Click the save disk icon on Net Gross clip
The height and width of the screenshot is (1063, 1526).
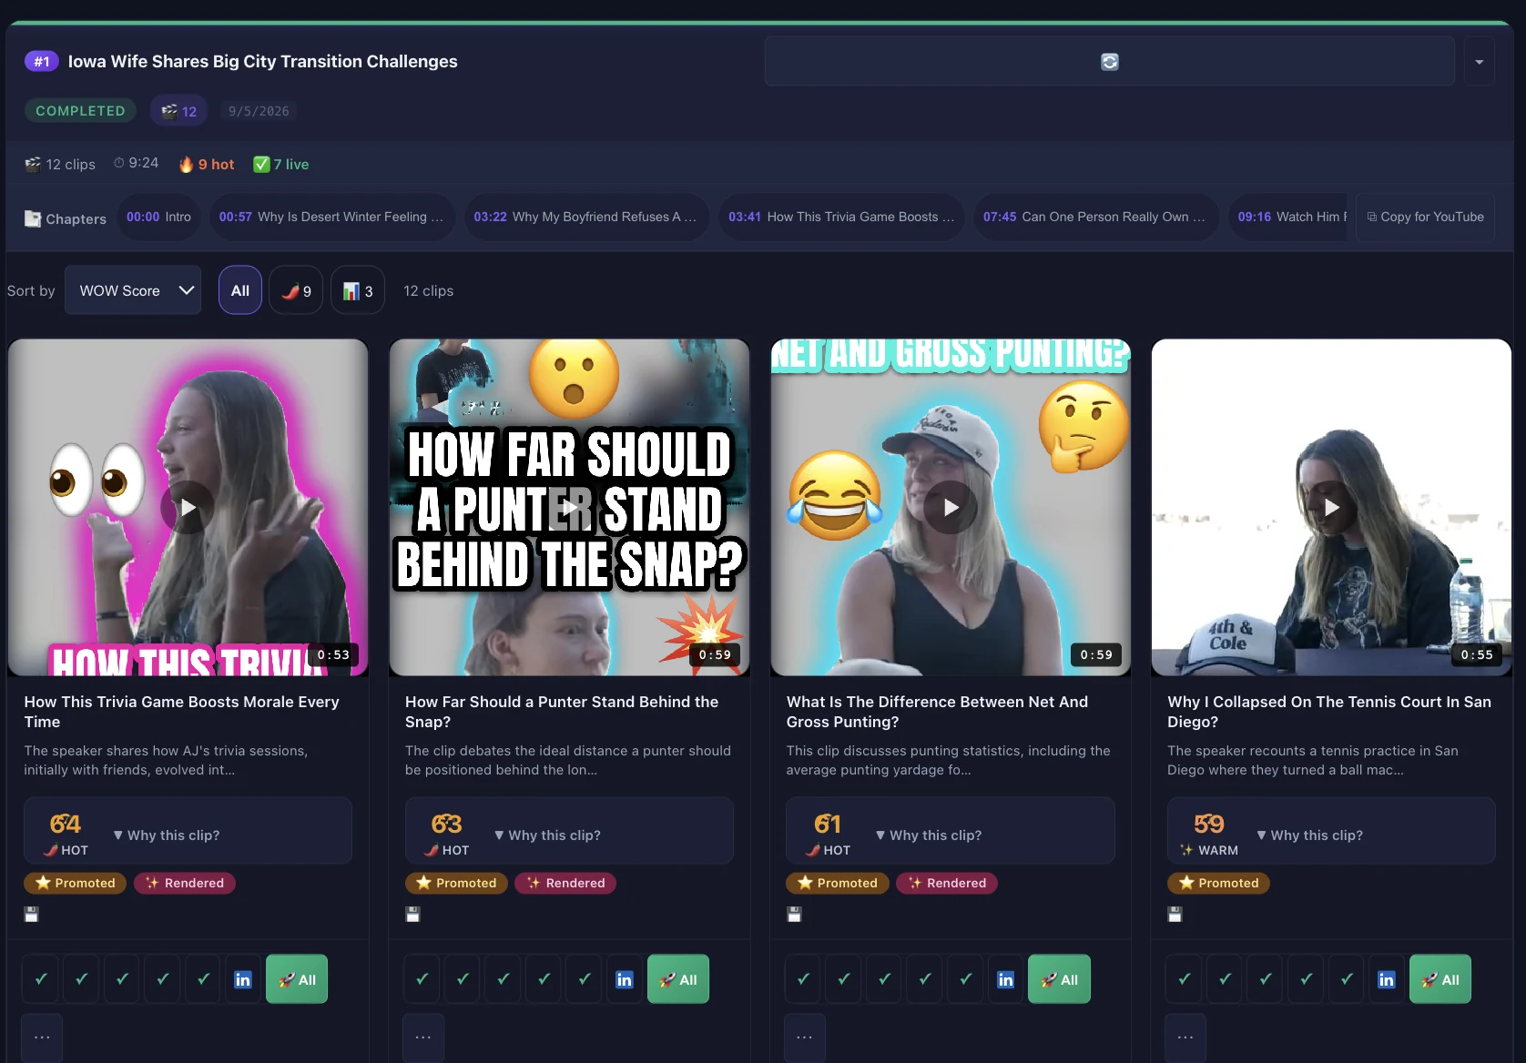794,914
